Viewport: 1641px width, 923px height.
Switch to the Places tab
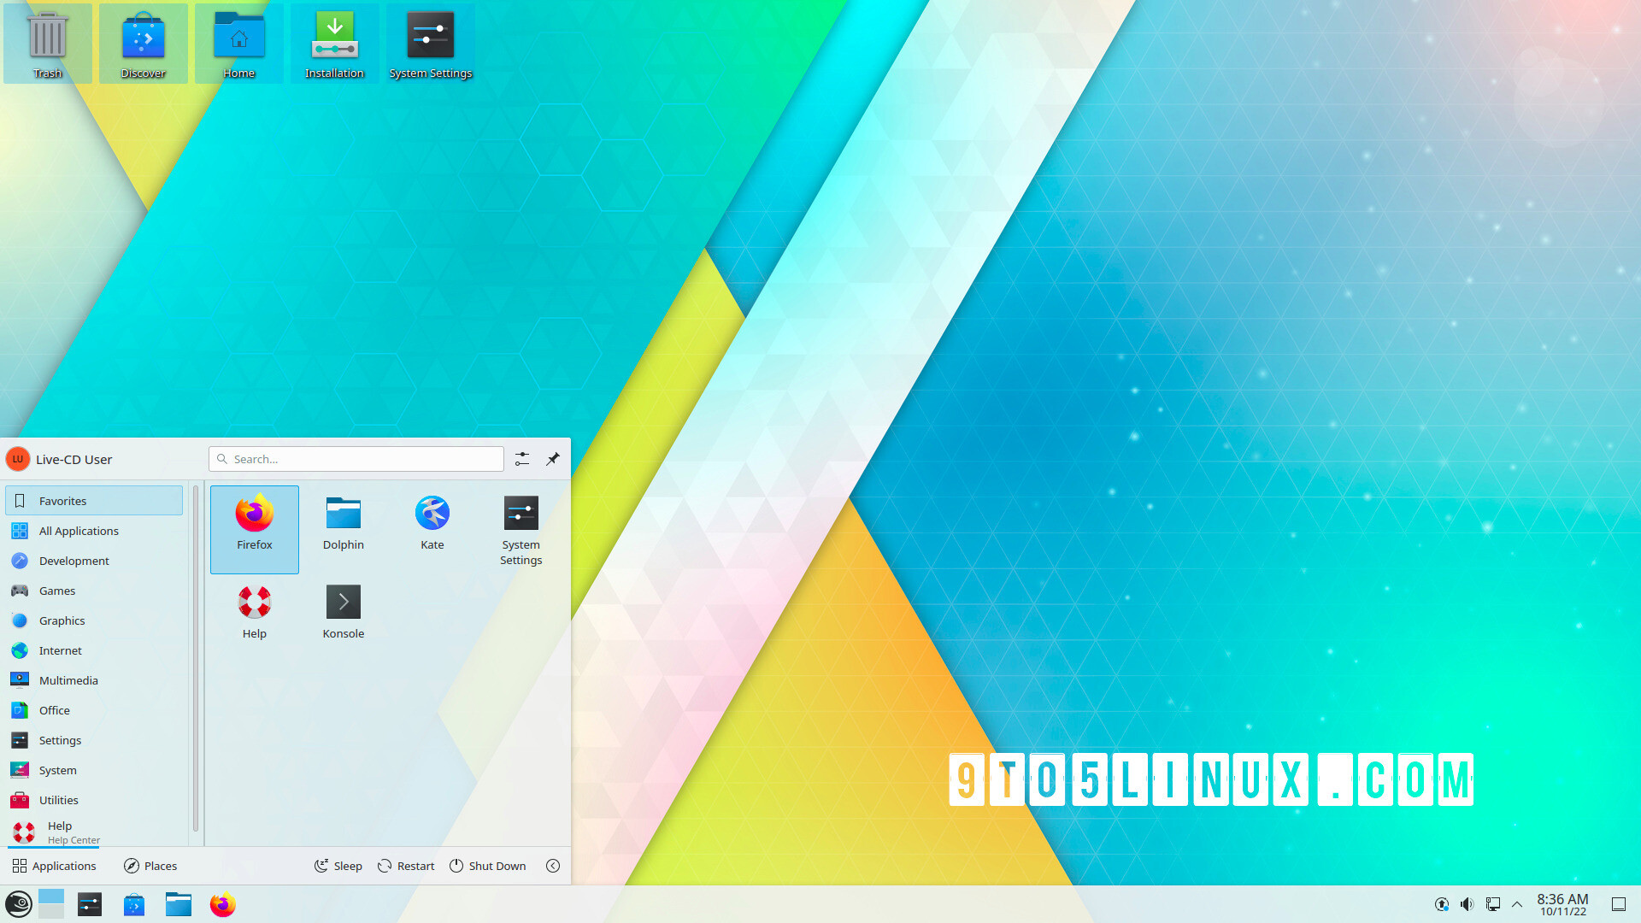(150, 866)
